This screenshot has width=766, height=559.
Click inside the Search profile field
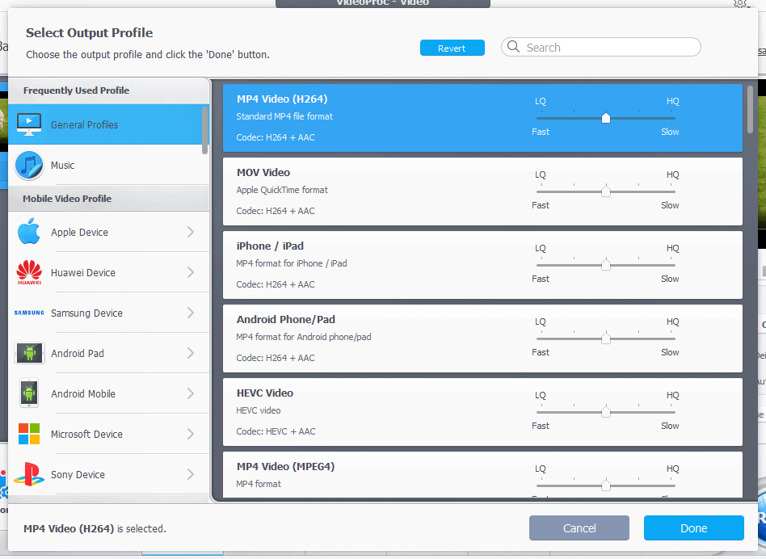point(601,48)
